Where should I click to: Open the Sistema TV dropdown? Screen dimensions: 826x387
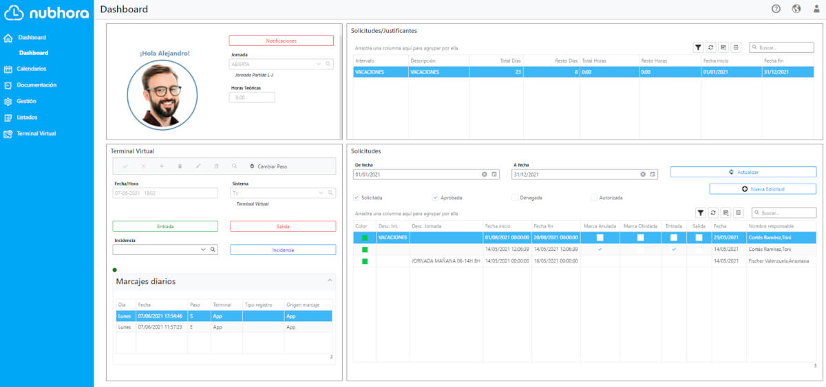tap(319, 193)
